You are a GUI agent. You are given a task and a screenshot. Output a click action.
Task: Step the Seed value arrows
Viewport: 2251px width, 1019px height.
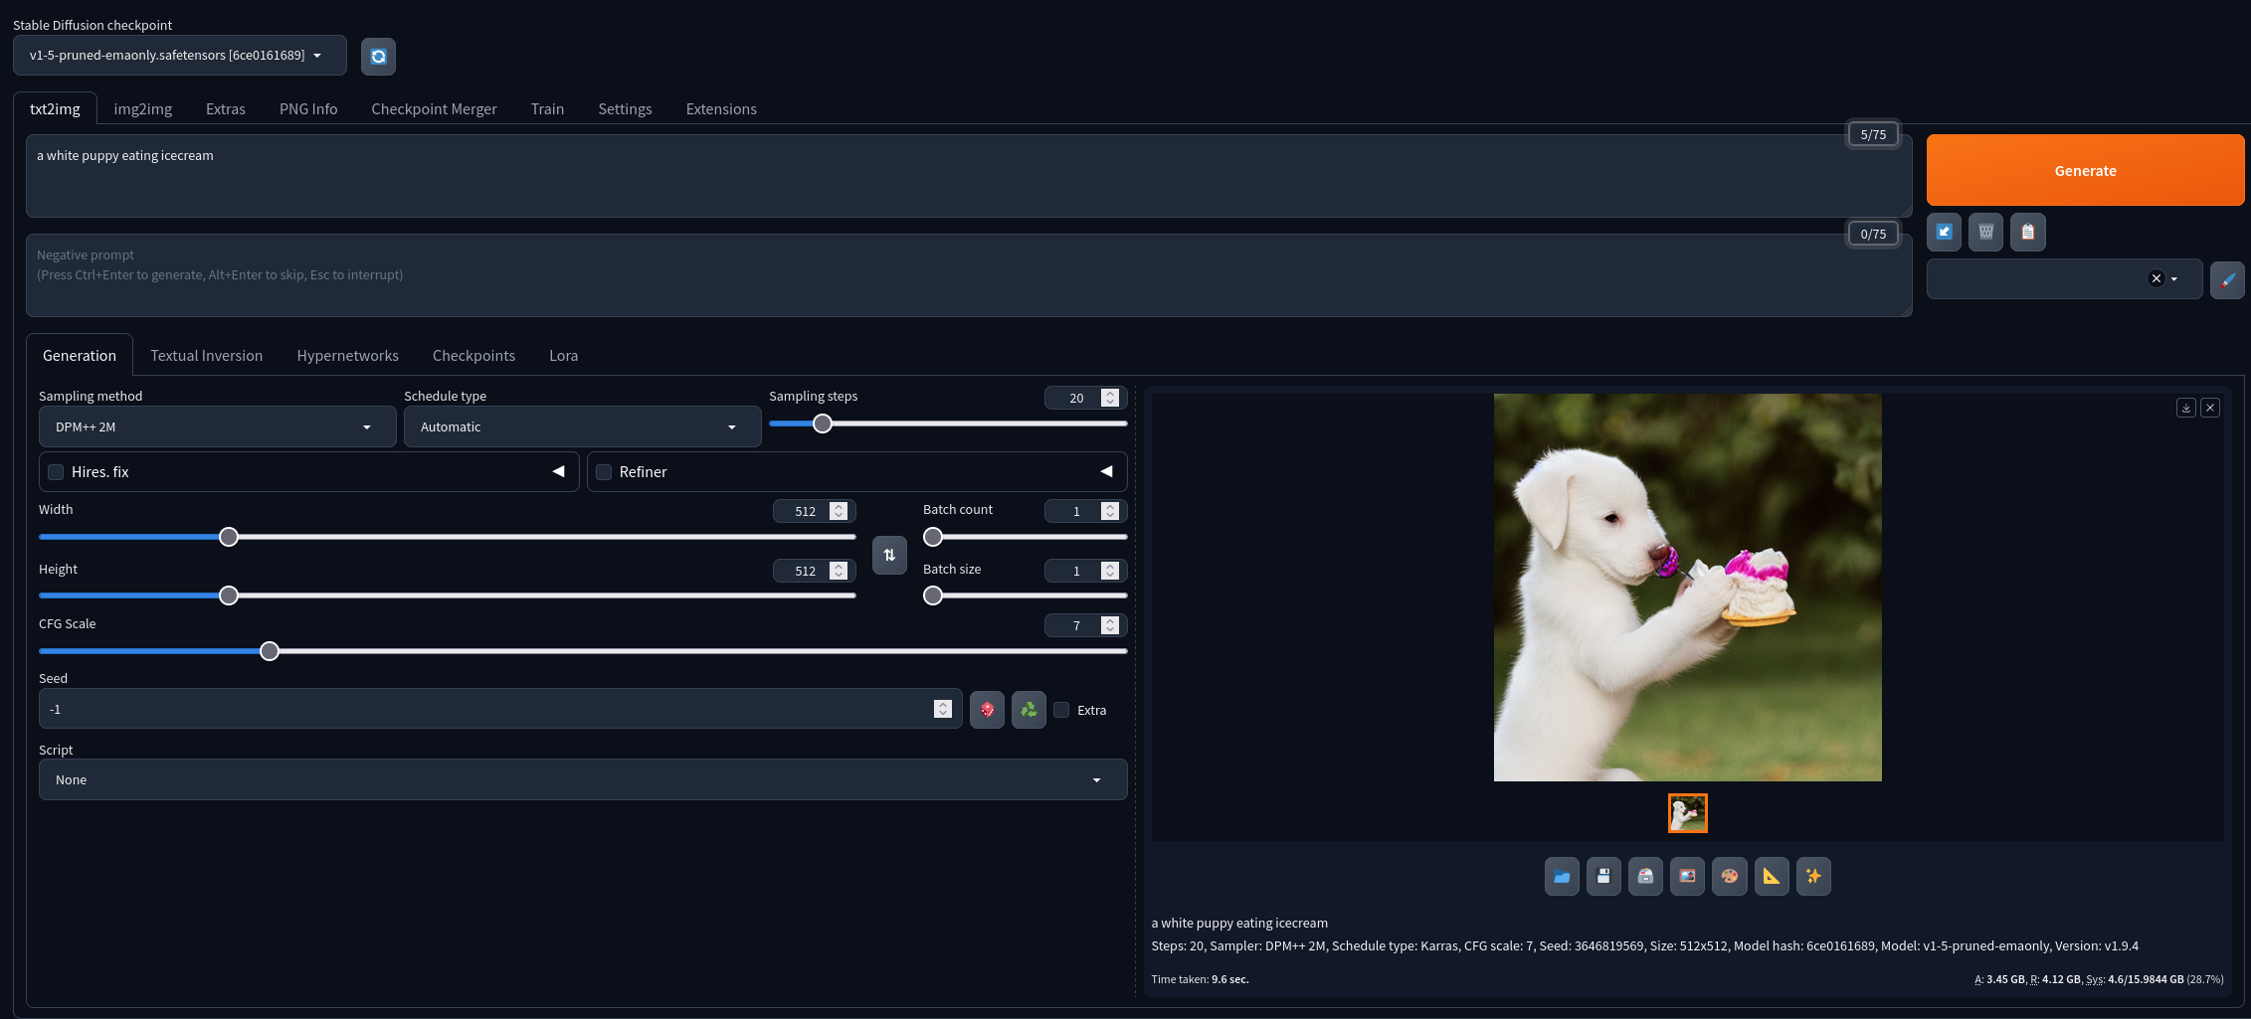click(943, 709)
